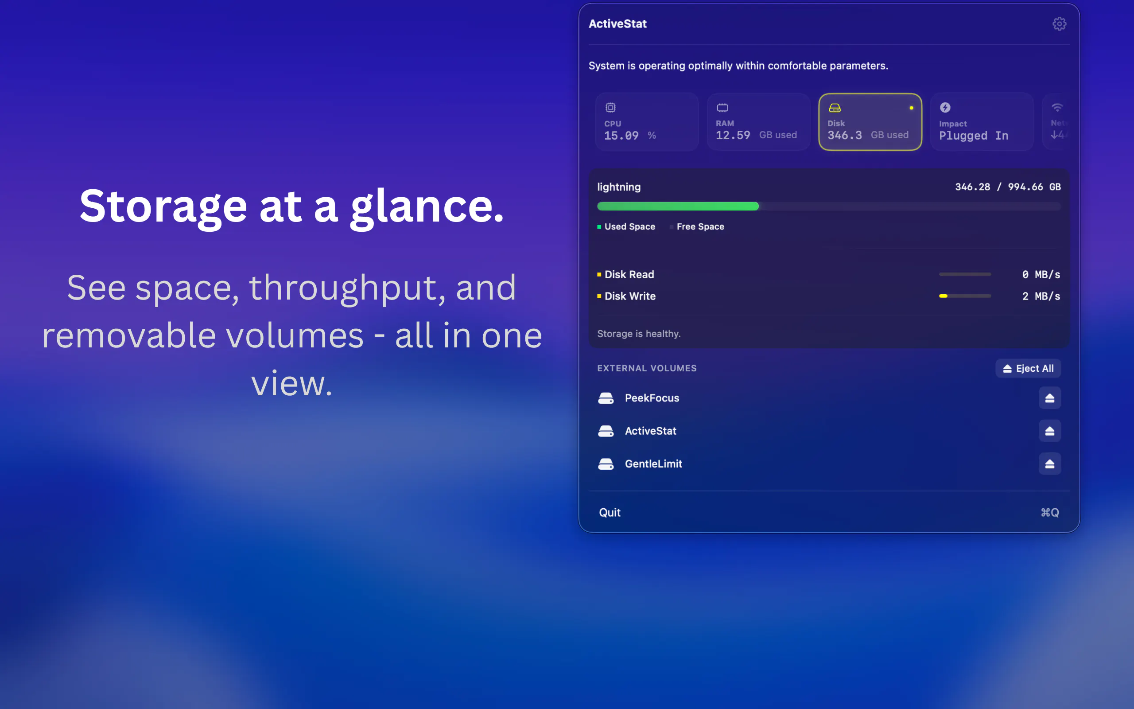
Task: Click the Used Space legend label
Action: (x=630, y=226)
